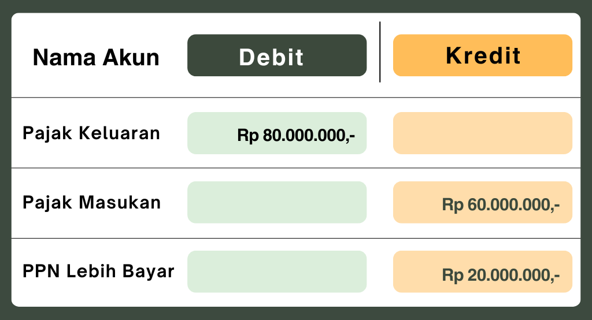Select the Nama Akun header label
This screenshot has width=592, height=320.
(x=96, y=57)
